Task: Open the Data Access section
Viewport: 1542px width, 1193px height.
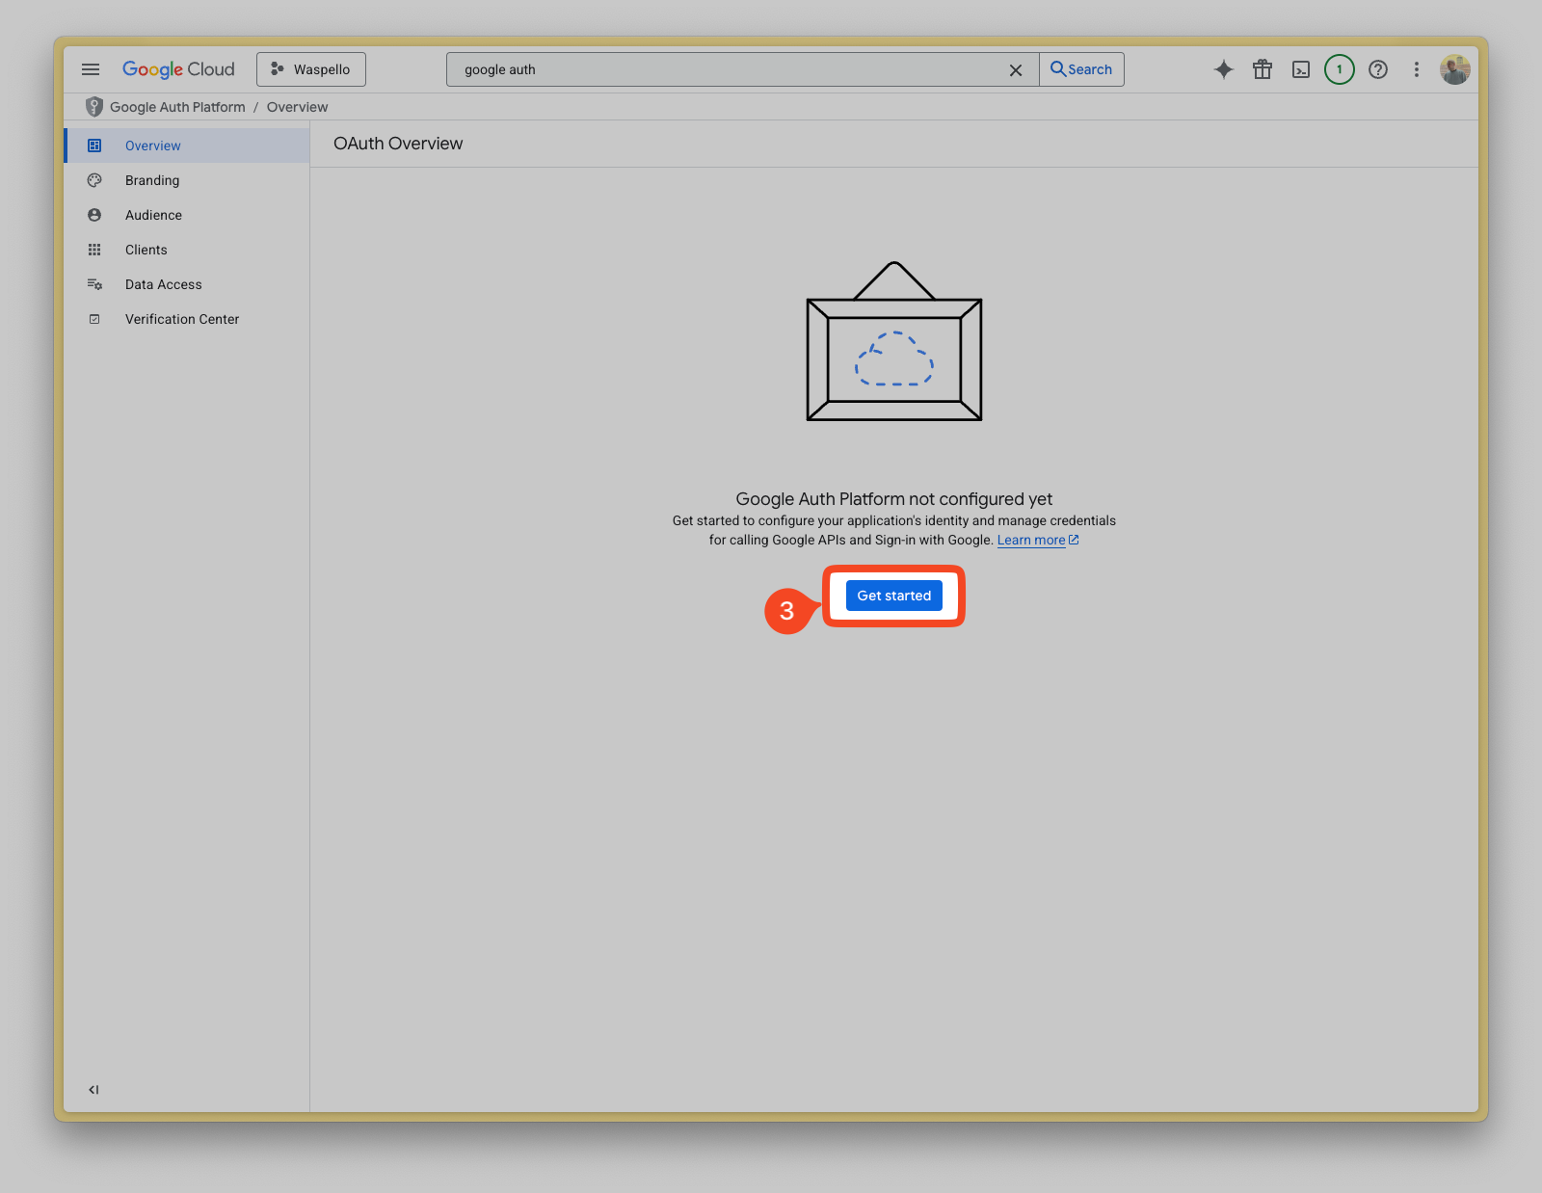Action: coord(163,284)
